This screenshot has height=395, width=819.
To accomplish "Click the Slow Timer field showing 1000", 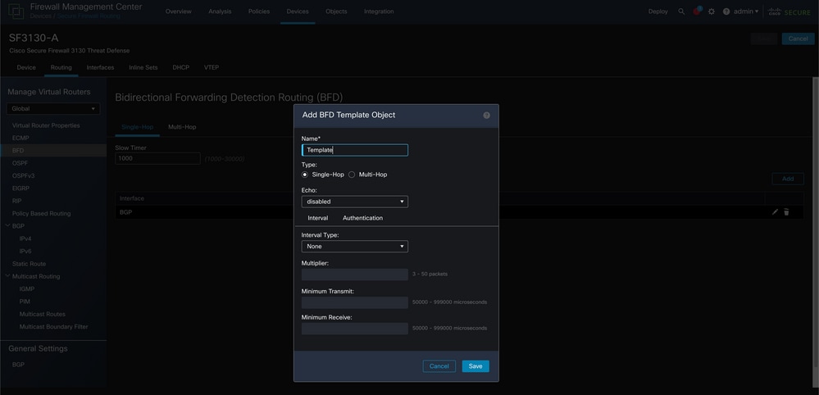I will [157, 158].
